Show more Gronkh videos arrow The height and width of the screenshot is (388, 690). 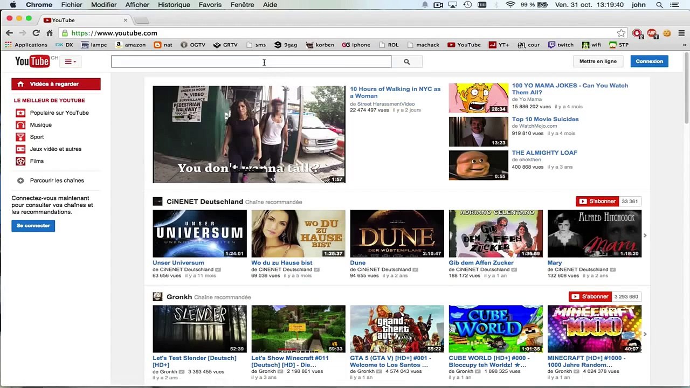point(645,334)
